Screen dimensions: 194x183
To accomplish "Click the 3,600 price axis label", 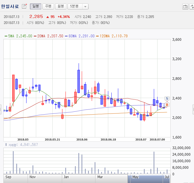I will [x=177, y=40].
